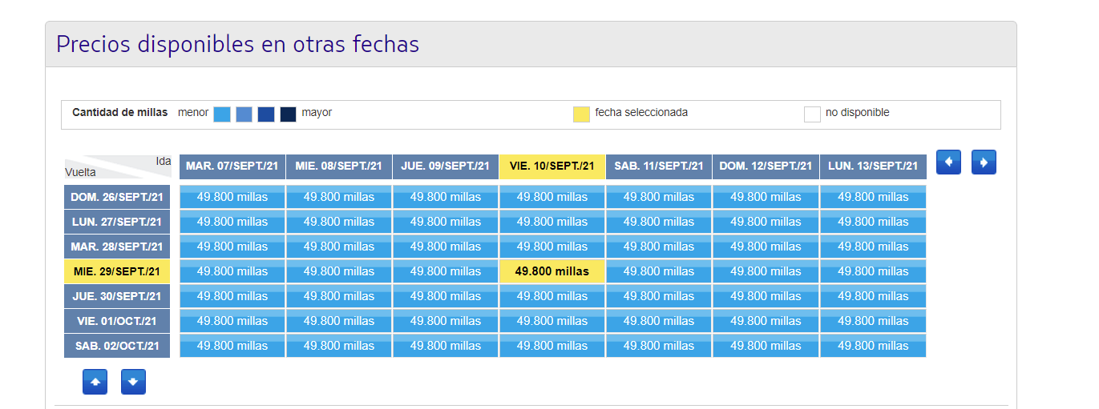Click the 'mayor' legend label
1099x409 pixels.
[x=317, y=113]
